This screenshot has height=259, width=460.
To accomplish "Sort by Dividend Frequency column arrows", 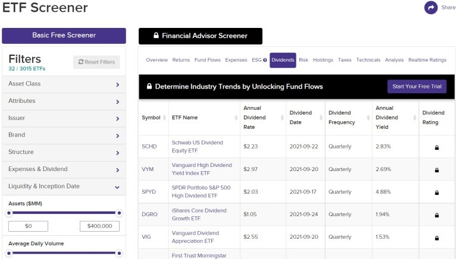I will click(x=368, y=118).
